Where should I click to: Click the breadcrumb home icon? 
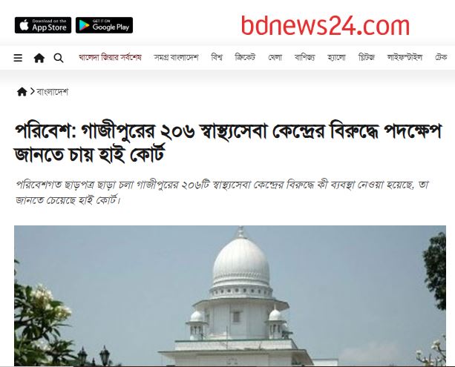click(22, 92)
